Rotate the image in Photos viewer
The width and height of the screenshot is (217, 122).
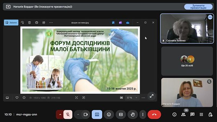point(22,23)
